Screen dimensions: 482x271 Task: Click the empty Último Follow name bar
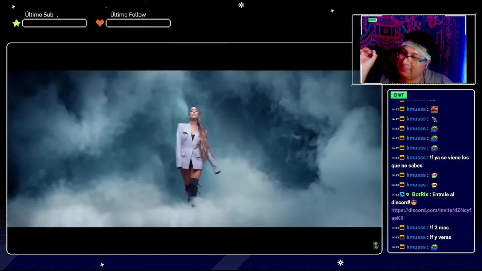138,23
